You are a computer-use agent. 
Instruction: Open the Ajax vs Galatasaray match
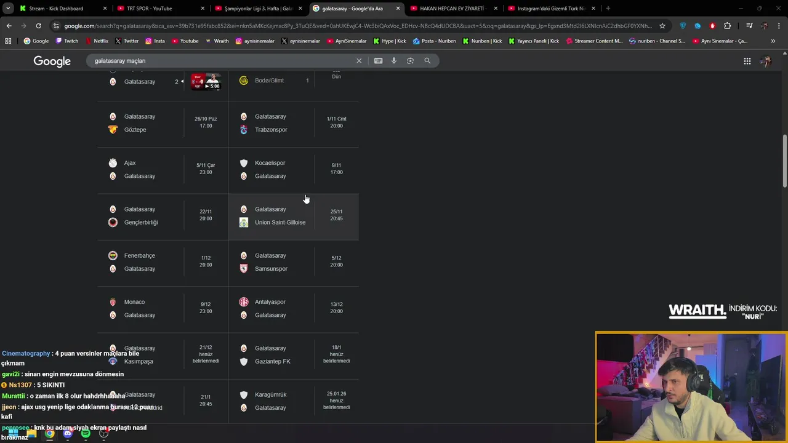coord(163,169)
